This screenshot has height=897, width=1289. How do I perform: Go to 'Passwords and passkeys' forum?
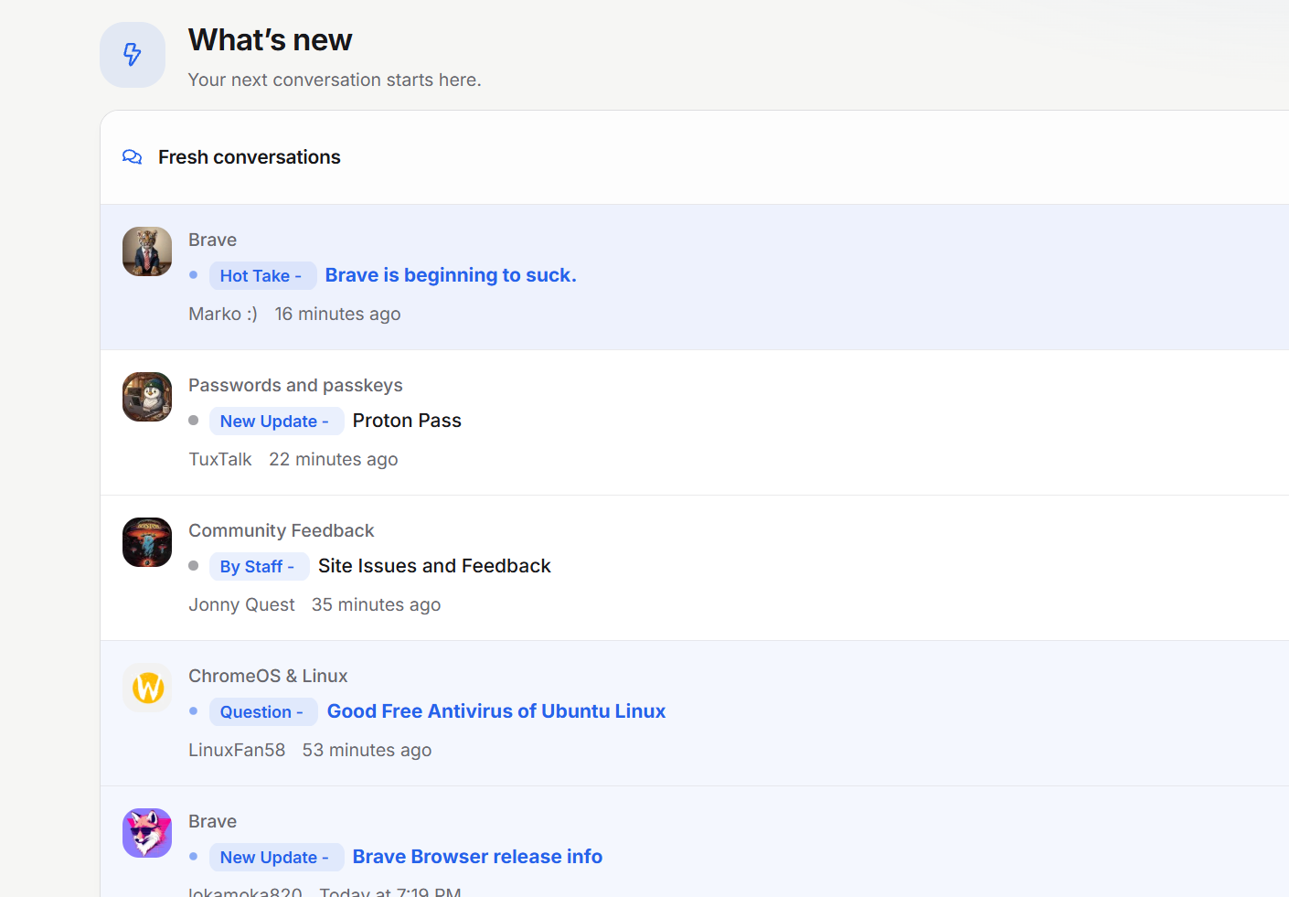pos(295,385)
